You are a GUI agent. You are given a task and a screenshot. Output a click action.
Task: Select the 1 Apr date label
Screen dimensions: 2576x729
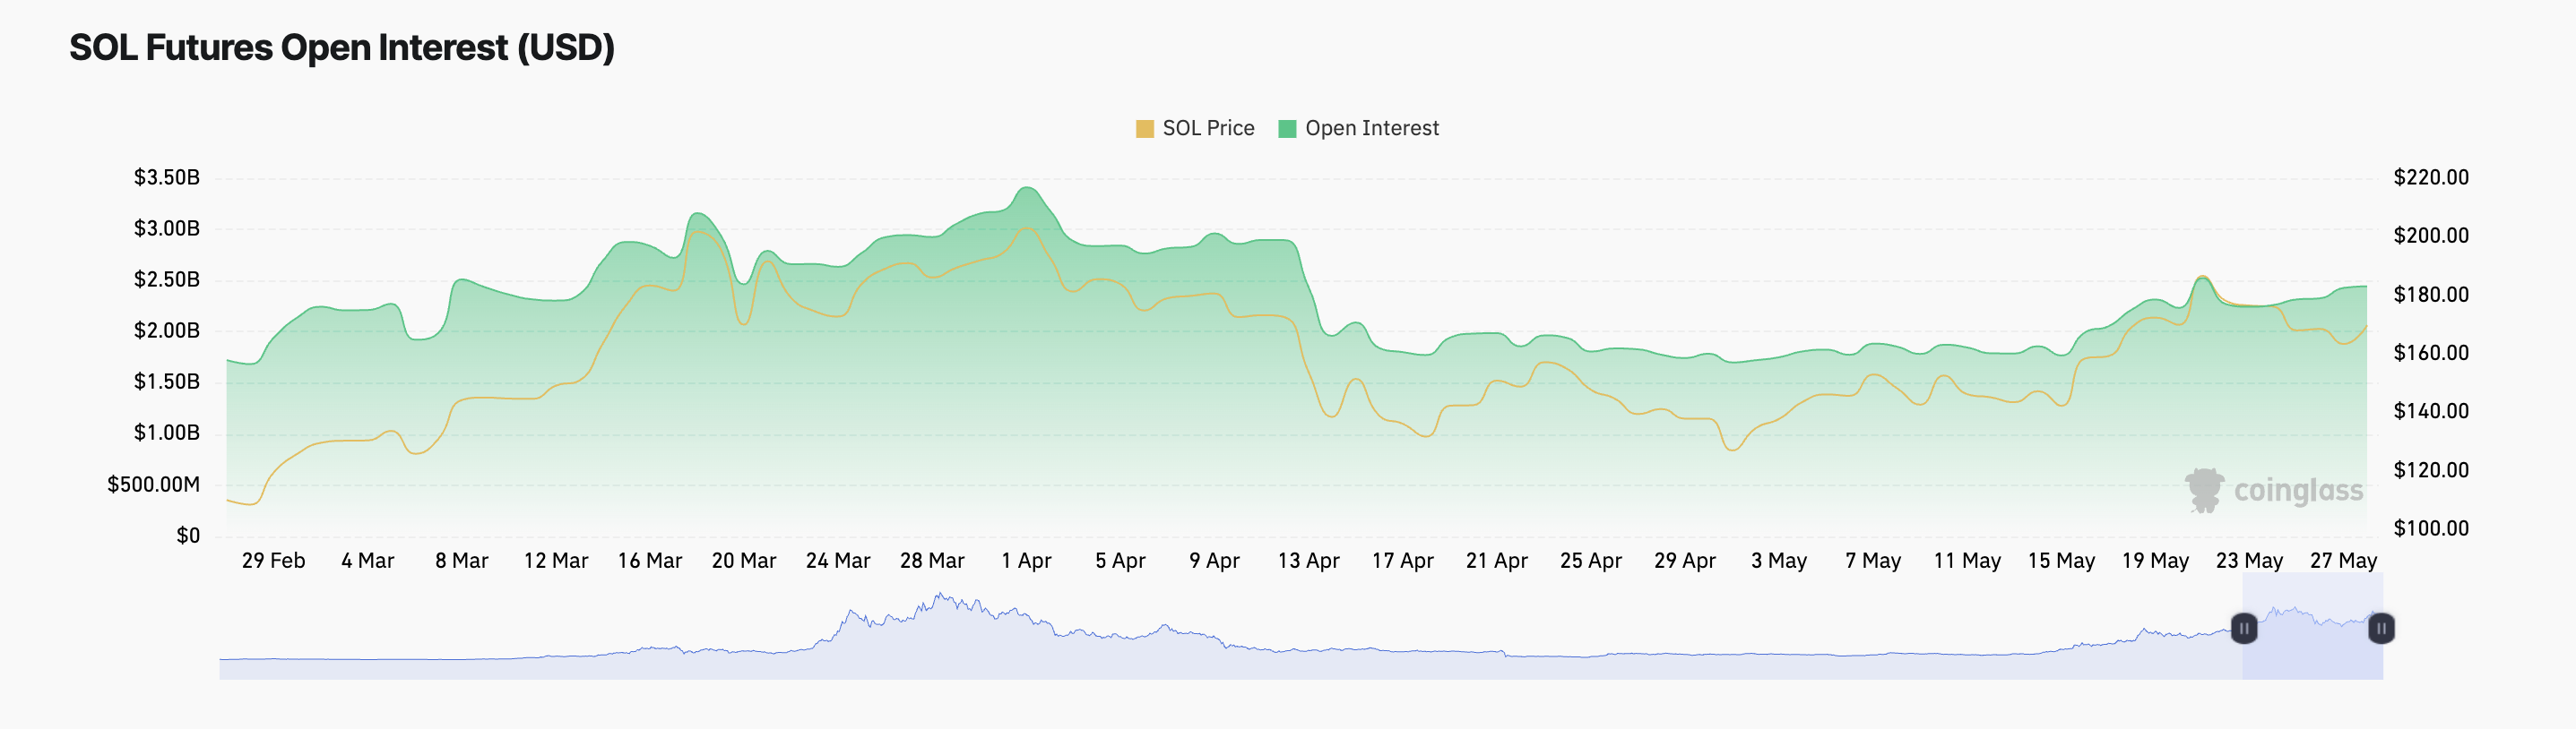pos(1026,562)
